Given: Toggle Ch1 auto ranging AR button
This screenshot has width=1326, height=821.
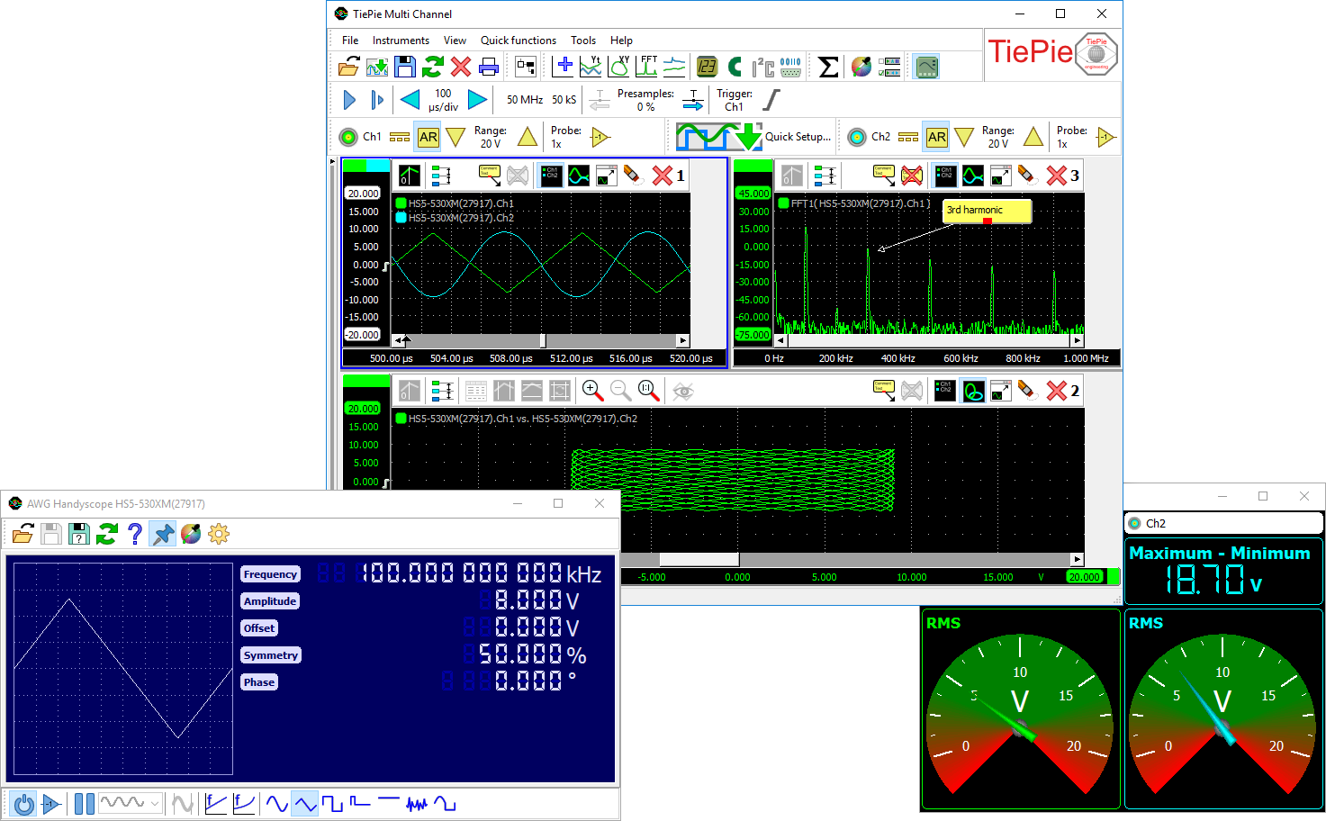Looking at the screenshot, I should pos(428,137).
